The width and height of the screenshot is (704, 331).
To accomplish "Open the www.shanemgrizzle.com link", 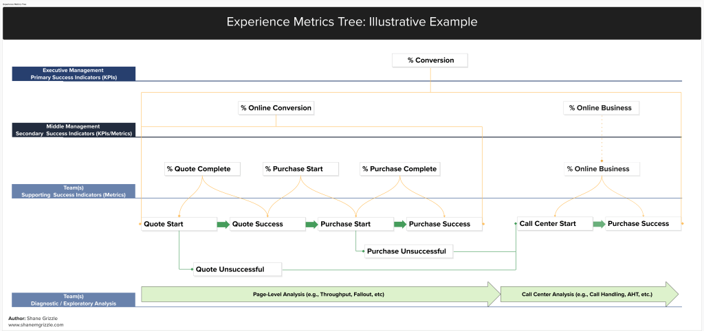I will click(x=36, y=325).
